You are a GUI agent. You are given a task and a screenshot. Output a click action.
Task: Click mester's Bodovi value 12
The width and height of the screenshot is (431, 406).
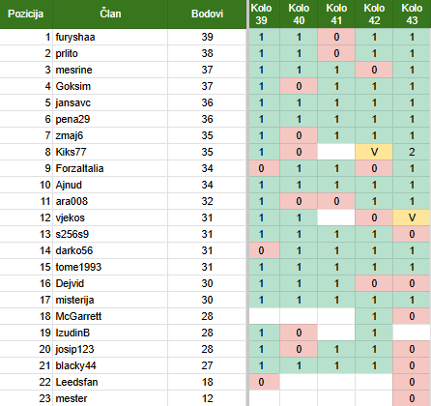207,398
